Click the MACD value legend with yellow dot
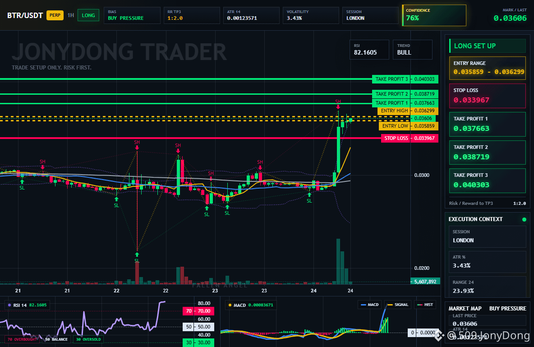 click(x=251, y=305)
